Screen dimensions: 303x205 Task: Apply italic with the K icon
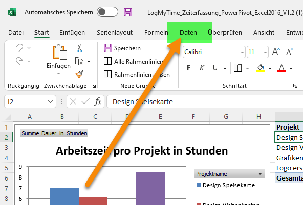coord(202,68)
